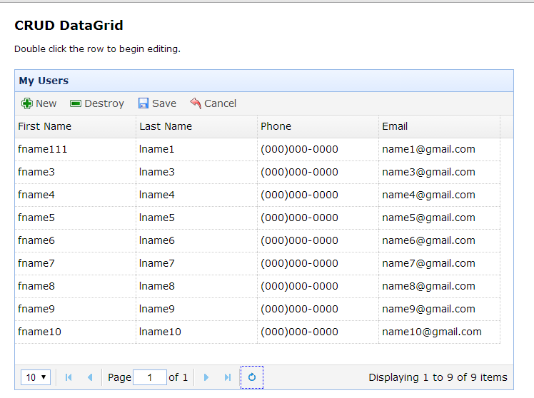Viewport: 534px width, 398px height.
Task: Refresh the grid with reload button
Action: pyautogui.click(x=251, y=377)
